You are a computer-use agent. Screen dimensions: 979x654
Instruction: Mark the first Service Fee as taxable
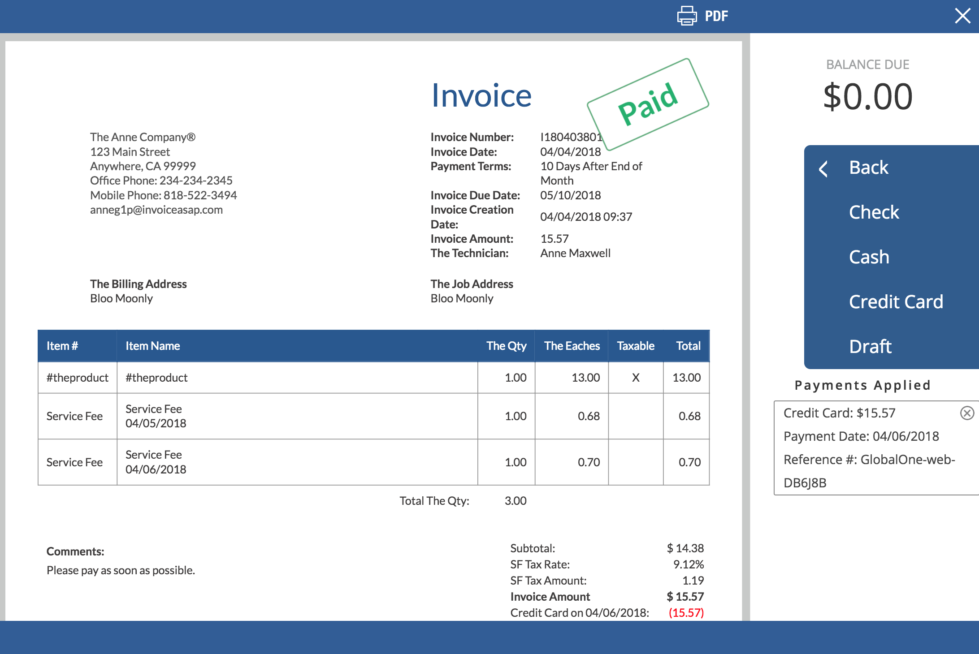click(635, 416)
